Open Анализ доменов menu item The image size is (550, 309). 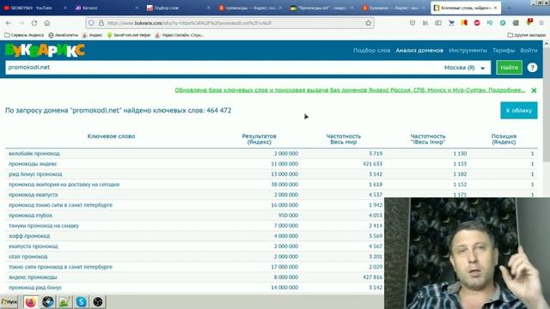(419, 51)
